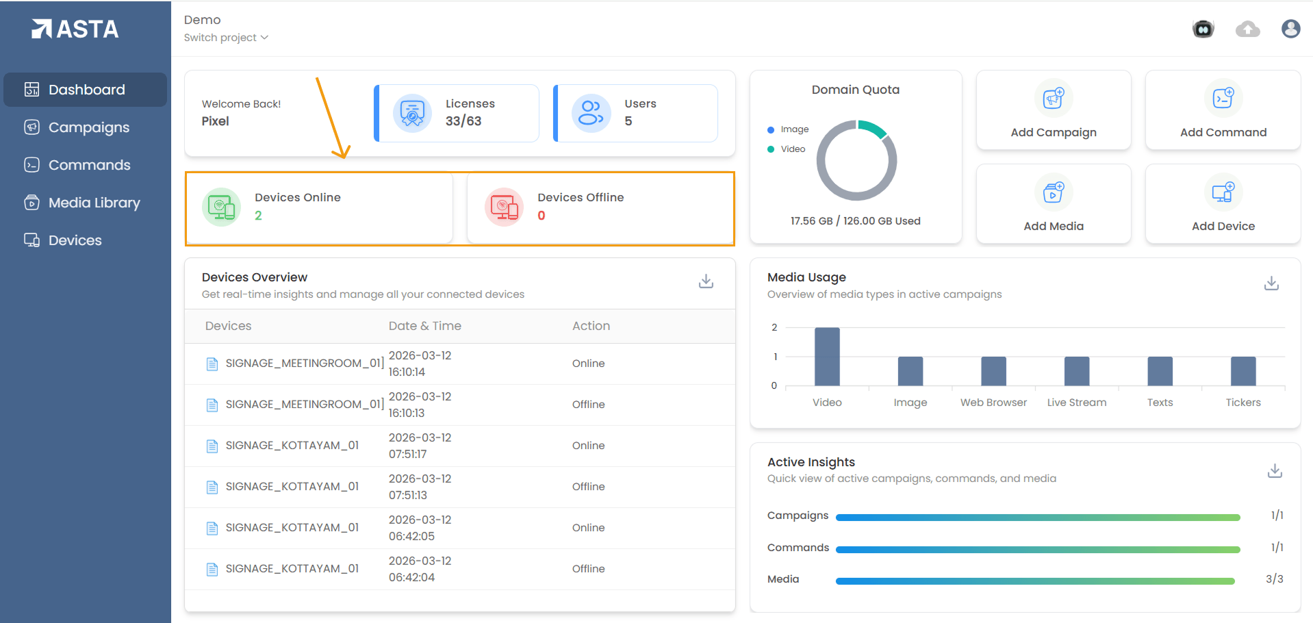Go to Media Library in sidebar
1313x623 pixels.
tap(94, 203)
